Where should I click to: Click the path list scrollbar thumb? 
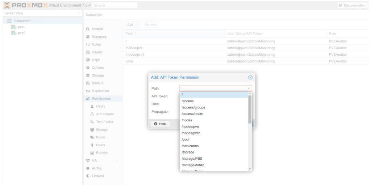click(250, 109)
